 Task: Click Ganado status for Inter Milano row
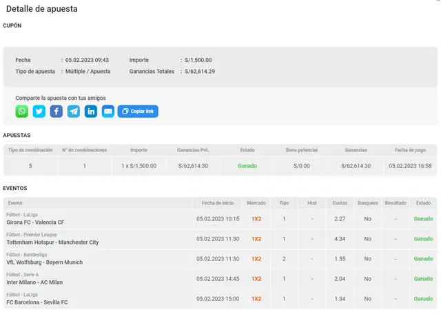(x=423, y=279)
